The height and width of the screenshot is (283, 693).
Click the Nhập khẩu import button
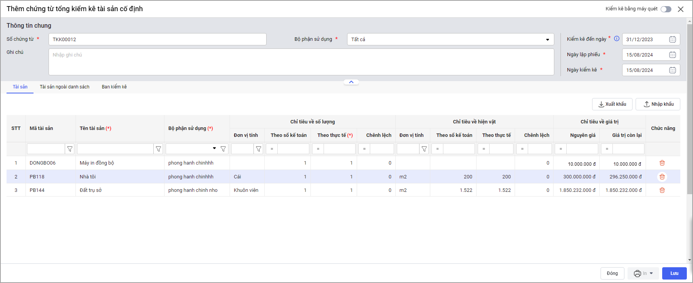point(658,104)
